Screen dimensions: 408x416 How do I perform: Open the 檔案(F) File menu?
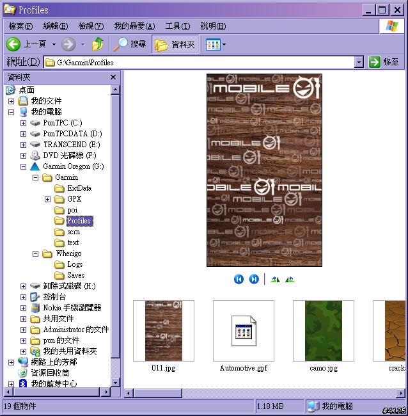(20, 26)
